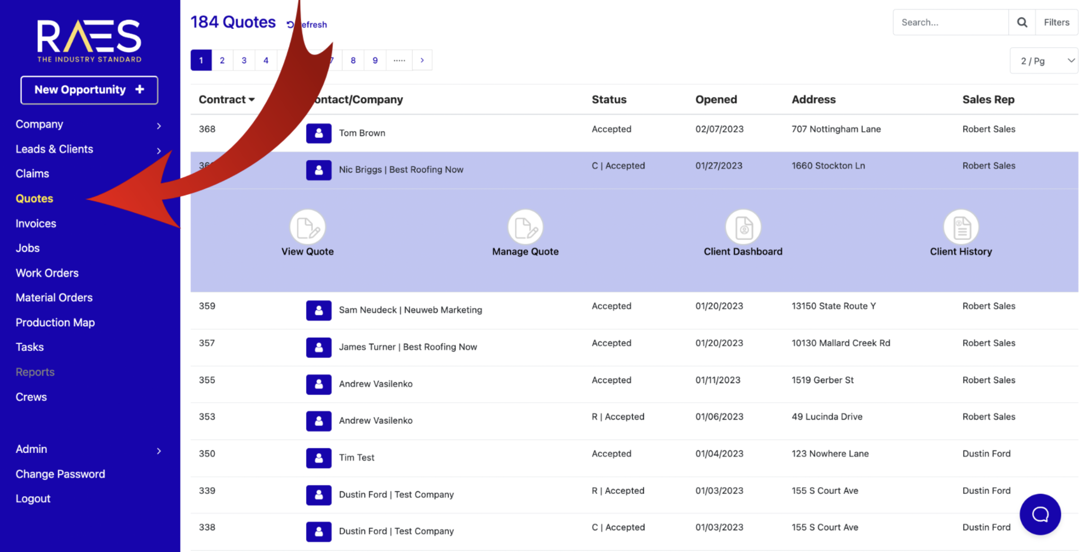The image size is (1083, 552).
Task: Click Tim Test's contact avatar icon
Action: pyautogui.click(x=318, y=458)
